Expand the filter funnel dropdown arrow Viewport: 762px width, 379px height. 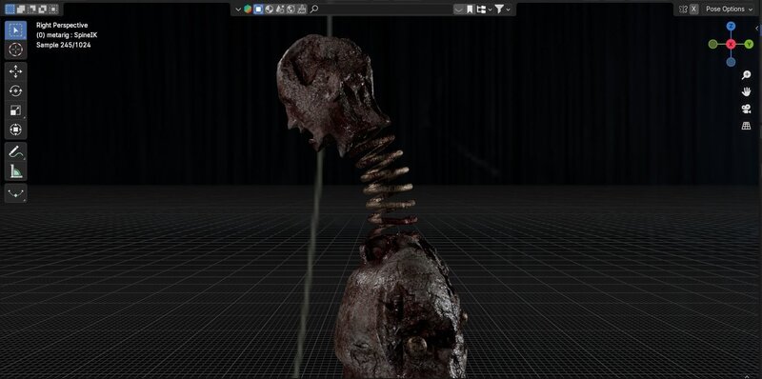[x=508, y=10]
